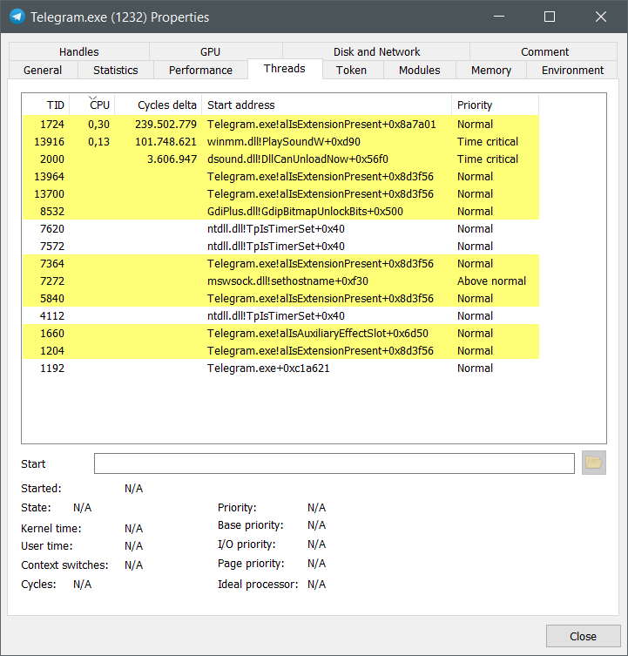Open the Handles tab
This screenshot has height=656, width=628.
[x=79, y=52]
